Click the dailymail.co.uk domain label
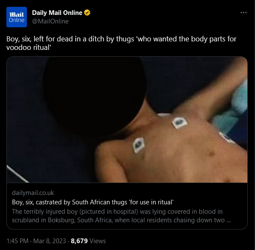Screen dimensions: 255x250 pos(33,193)
